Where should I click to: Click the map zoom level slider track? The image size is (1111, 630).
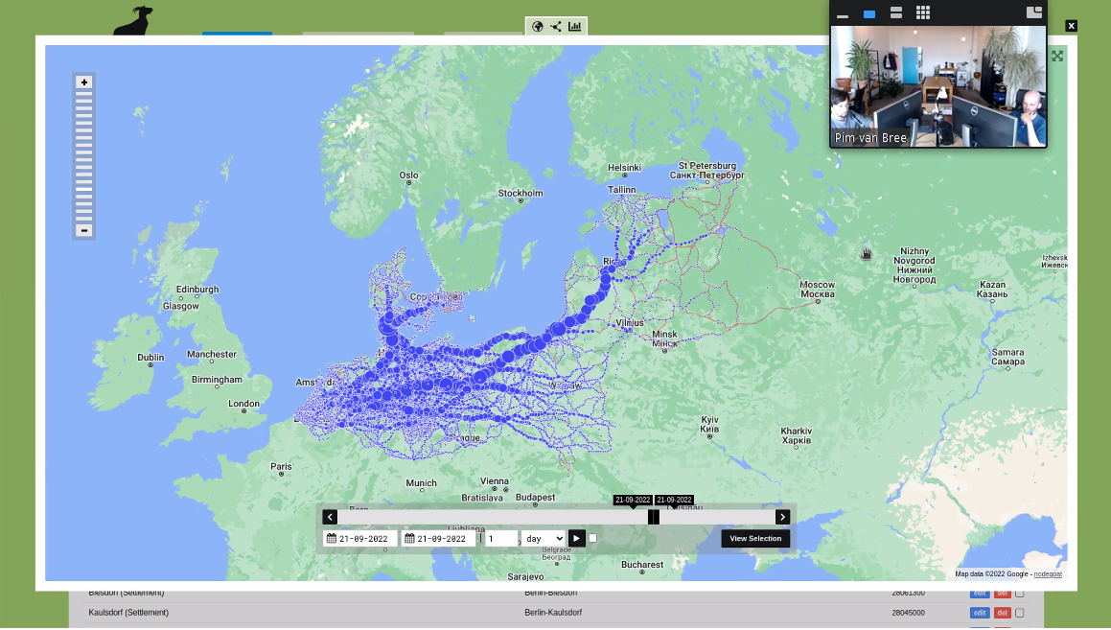tap(83, 156)
